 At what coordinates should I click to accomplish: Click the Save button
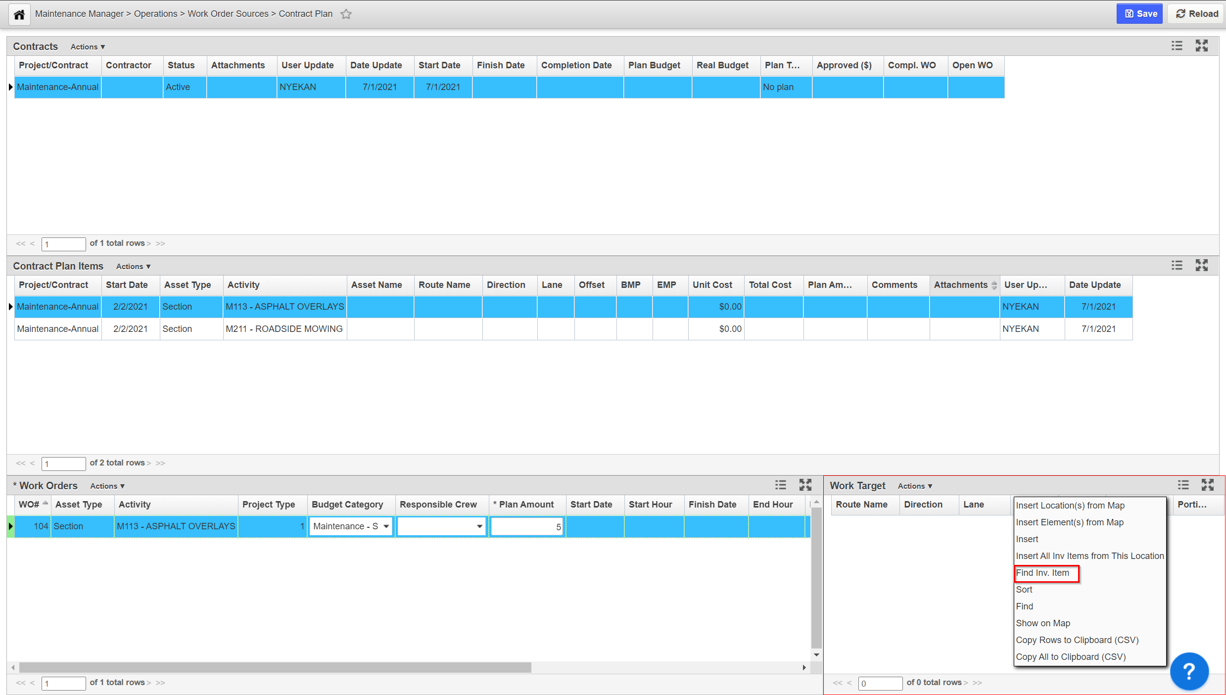click(x=1139, y=14)
